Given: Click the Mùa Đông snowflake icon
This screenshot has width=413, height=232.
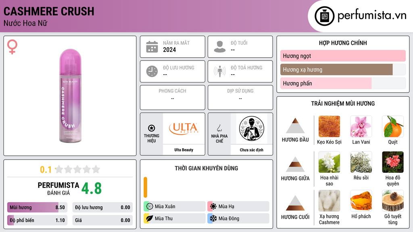Looking at the screenshot, I should tap(213, 218).
